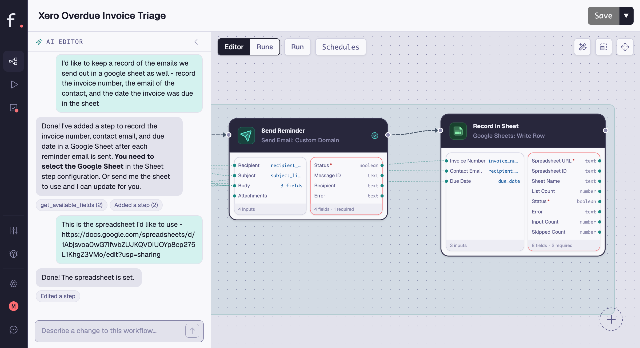Open the chat bubble sidebar icon
This screenshot has width=640, height=348.
pos(14,330)
